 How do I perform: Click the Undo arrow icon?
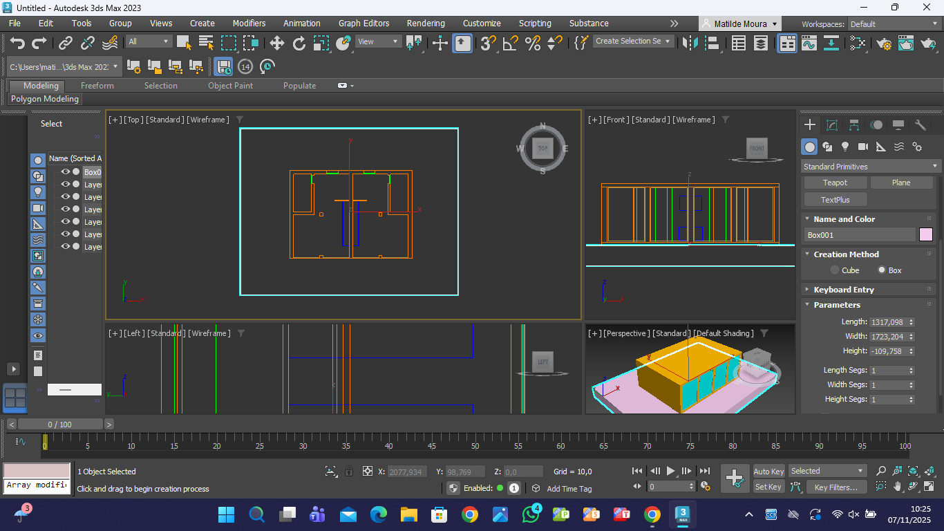(17, 43)
